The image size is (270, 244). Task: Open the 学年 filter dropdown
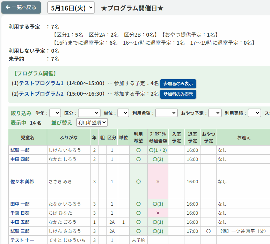(55, 113)
